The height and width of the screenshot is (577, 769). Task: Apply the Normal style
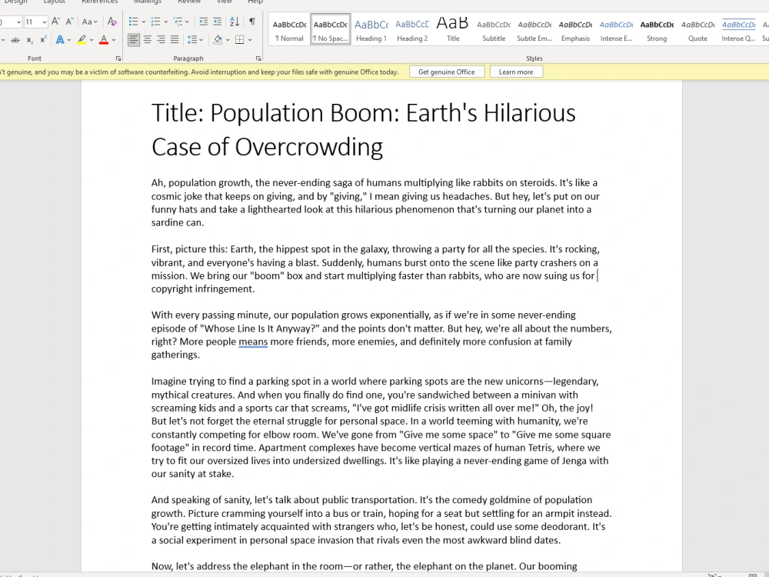[289, 29]
